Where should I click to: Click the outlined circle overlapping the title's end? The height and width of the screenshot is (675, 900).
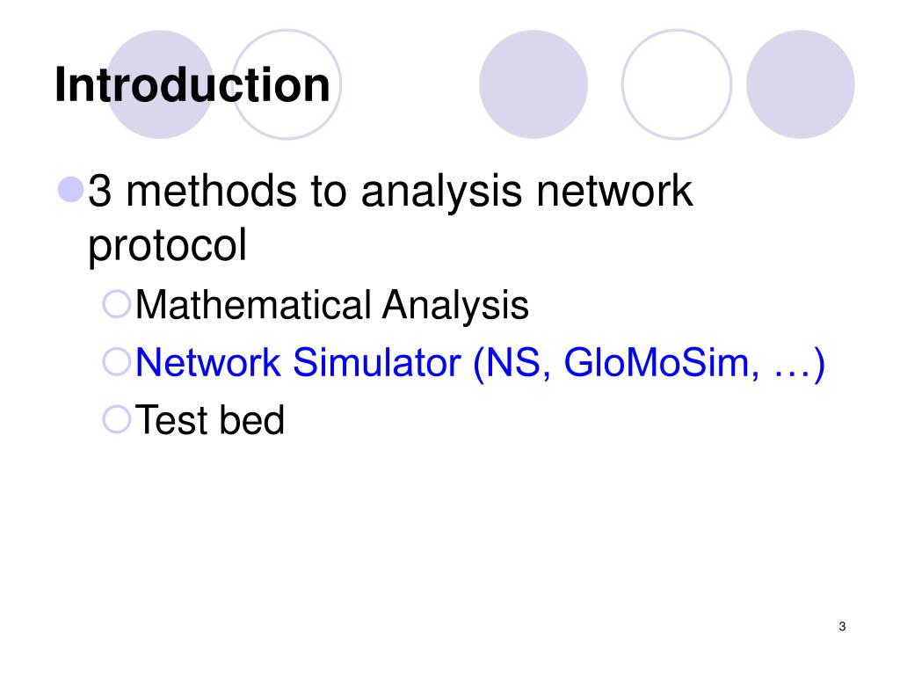point(287,84)
